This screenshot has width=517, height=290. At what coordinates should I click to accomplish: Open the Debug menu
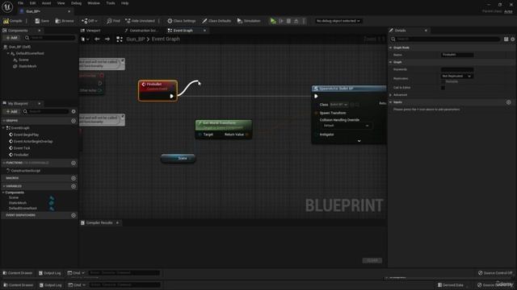click(x=76, y=3)
